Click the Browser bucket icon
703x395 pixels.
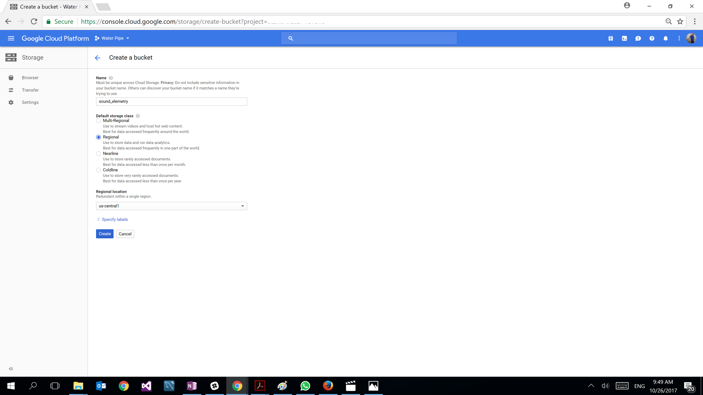coord(11,78)
